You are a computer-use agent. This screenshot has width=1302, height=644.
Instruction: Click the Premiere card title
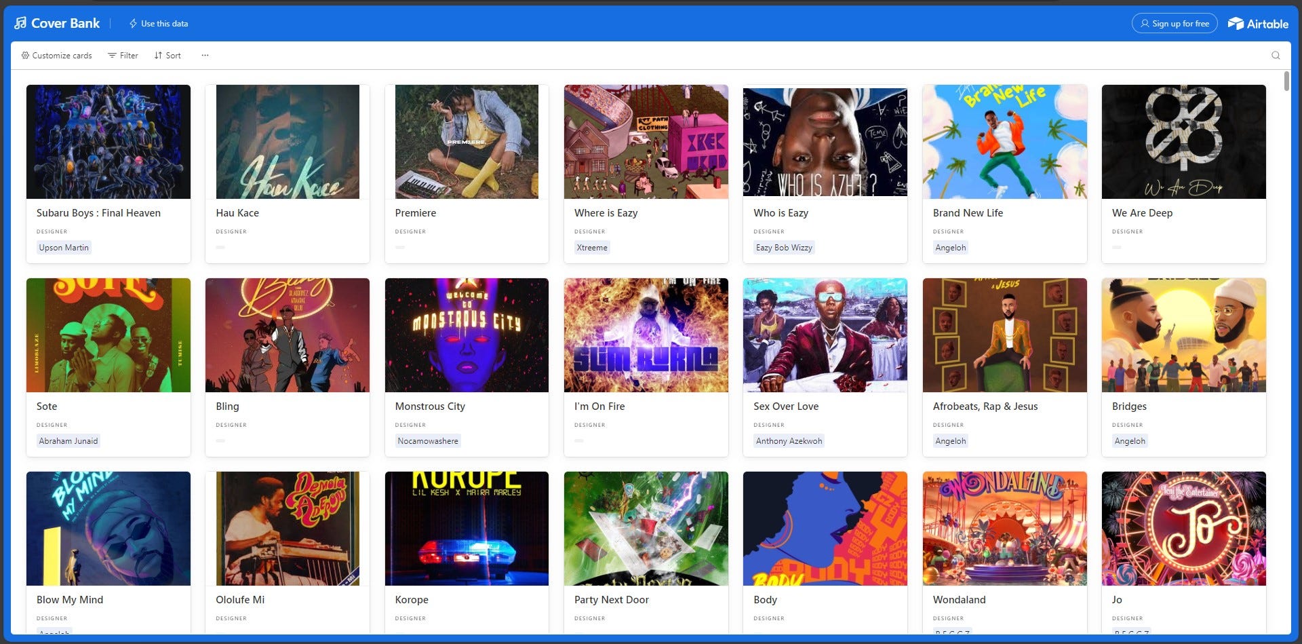(x=416, y=213)
